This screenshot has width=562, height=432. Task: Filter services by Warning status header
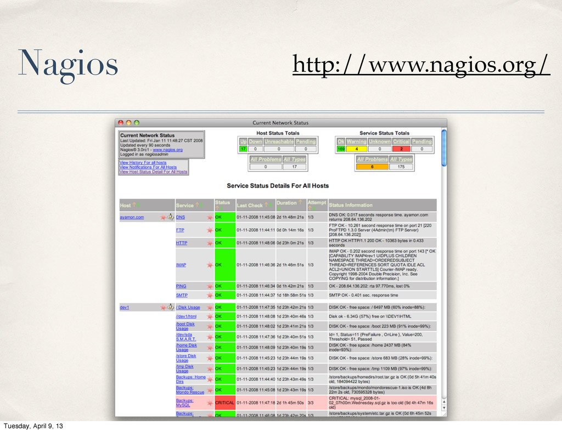[357, 141]
